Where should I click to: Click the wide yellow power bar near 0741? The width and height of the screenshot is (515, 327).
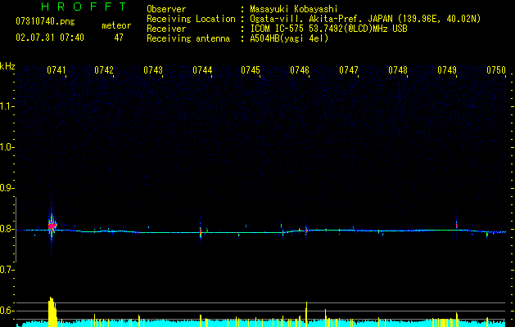52,312
